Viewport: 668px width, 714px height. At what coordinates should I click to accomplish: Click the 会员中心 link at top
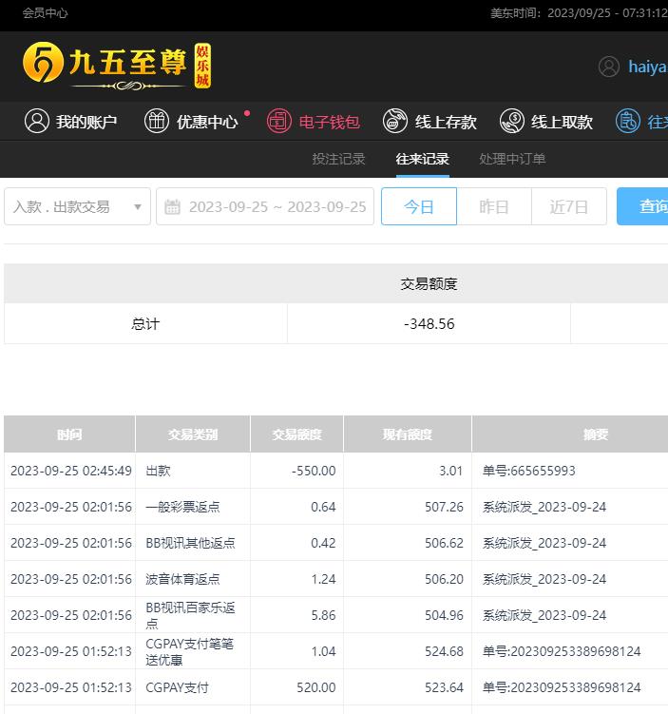pos(46,13)
